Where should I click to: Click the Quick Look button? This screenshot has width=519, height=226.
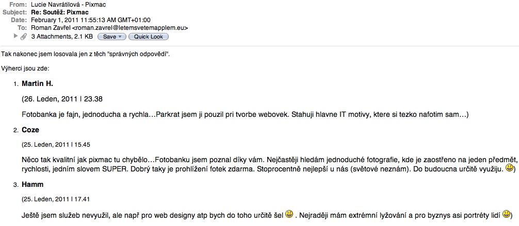pos(148,37)
